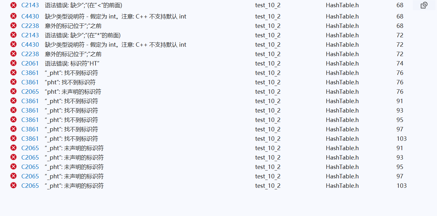The height and width of the screenshot is (216, 437).
Task: Open C2065 error code link for line 95
Action: (30, 167)
